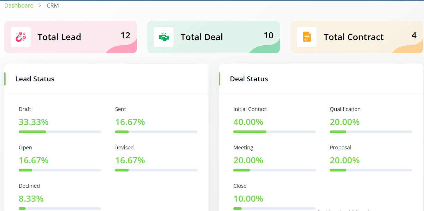Click the Close 10.00% value
Screen dimensions: 424x211
click(x=248, y=199)
